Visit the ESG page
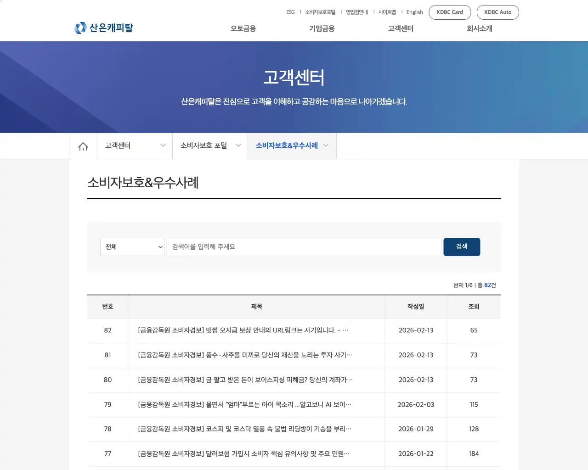 pyautogui.click(x=290, y=12)
